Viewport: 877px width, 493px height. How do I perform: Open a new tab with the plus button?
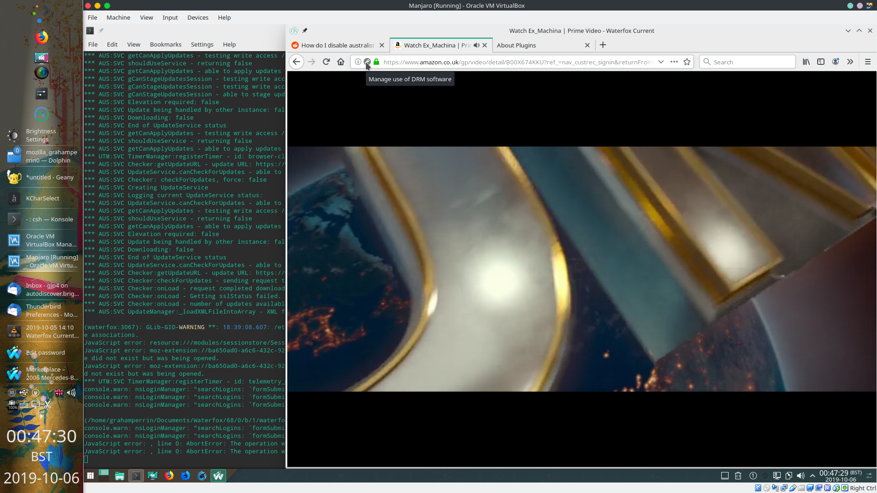coord(603,45)
